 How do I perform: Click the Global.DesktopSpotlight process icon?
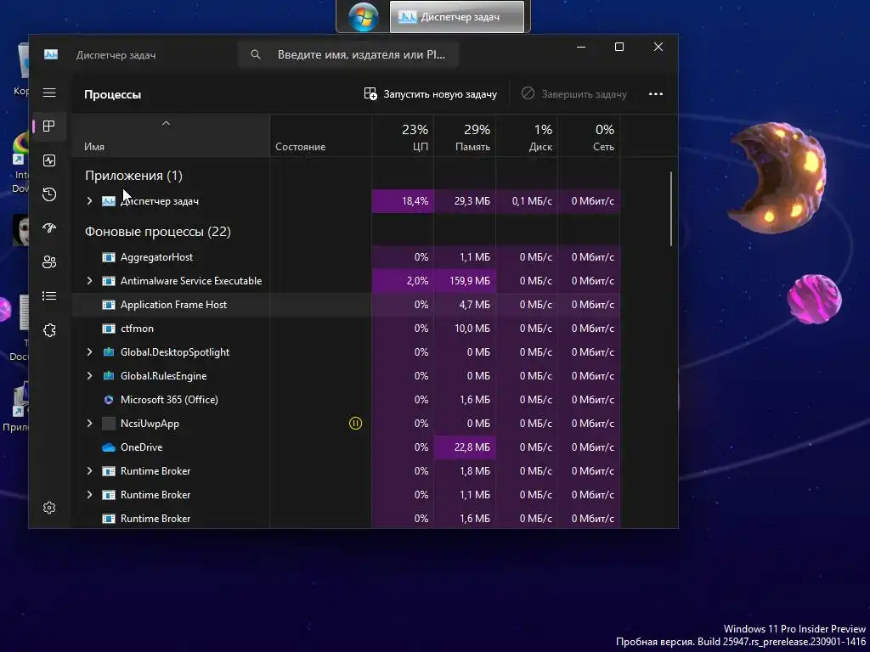pos(109,352)
